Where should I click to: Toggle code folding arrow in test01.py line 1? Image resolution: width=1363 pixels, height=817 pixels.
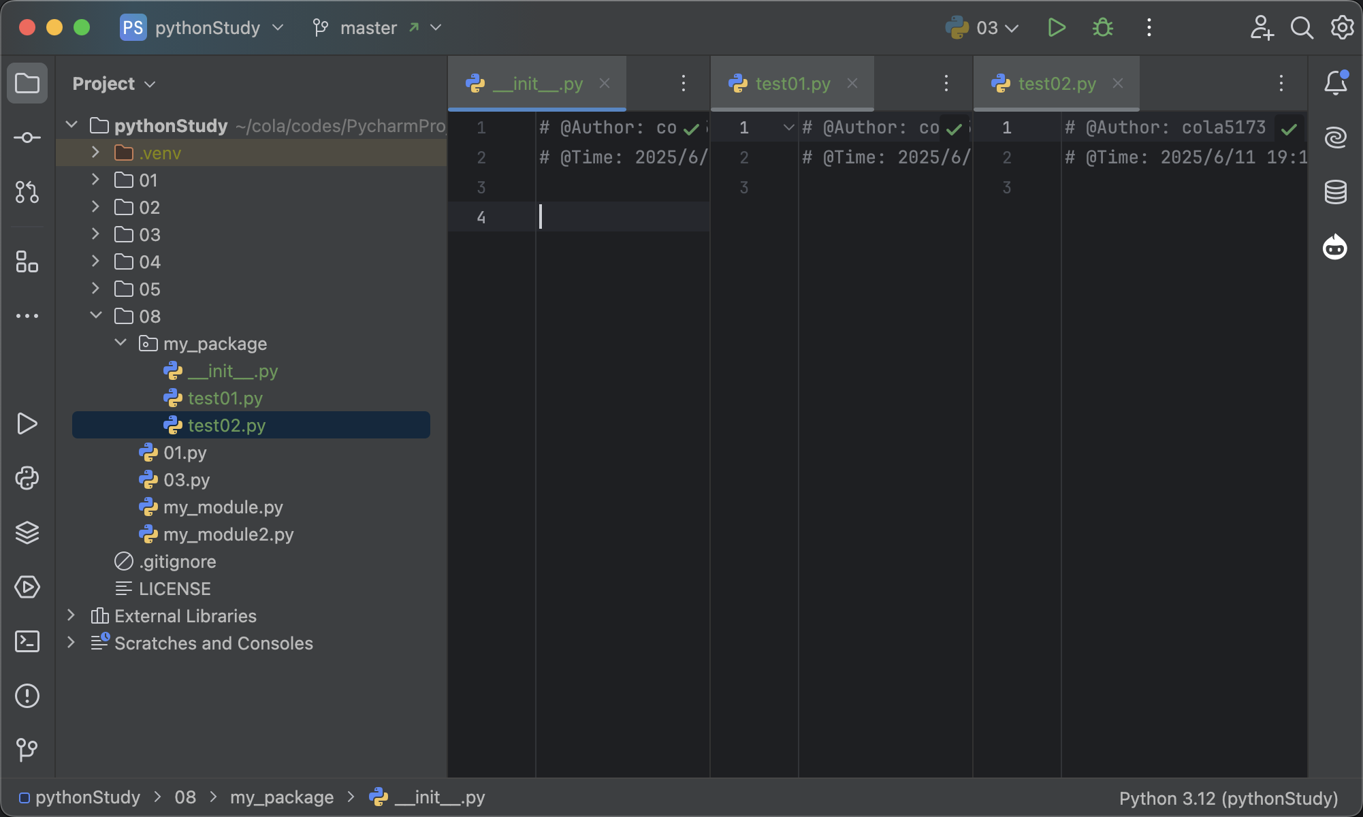[x=788, y=127]
